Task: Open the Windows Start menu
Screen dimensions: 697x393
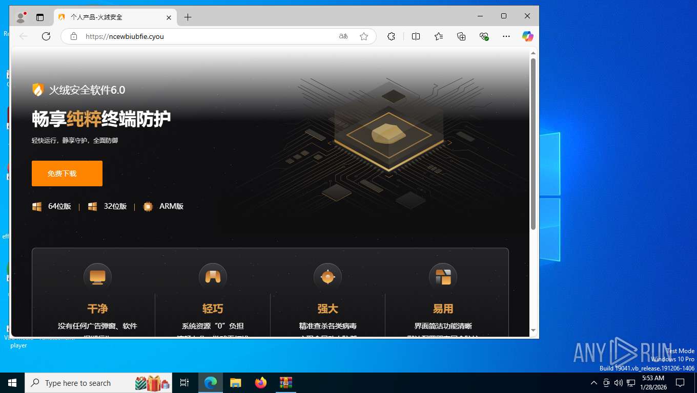Action: [12, 383]
